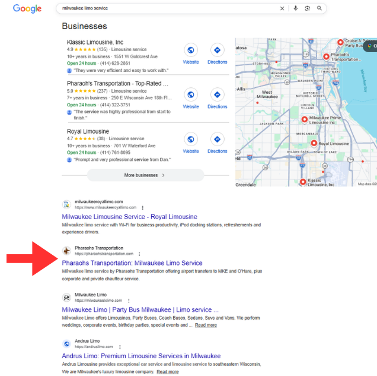Screen dimensions: 377x376
Task: Click into the search input field
Action: coord(166,8)
